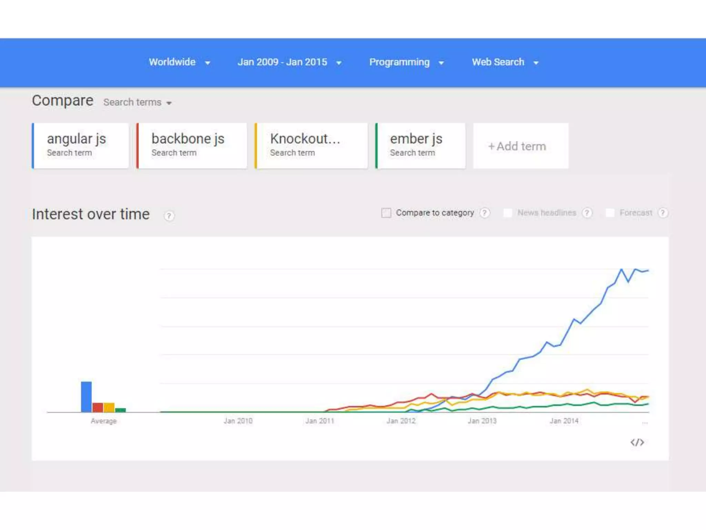The width and height of the screenshot is (706, 530).
Task: Click help icon next to Interest over time
Action: [169, 216]
